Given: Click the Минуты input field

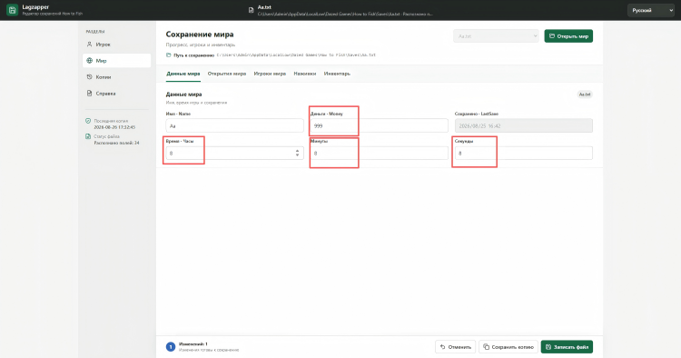Looking at the screenshot, I should (380, 153).
